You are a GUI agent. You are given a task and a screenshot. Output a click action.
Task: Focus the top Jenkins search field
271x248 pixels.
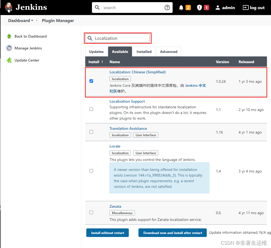tap(132, 8)
